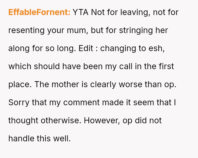198x158 pixels.
Task: Click the EffableFornent username link
Action: click(x=39, y=12)
